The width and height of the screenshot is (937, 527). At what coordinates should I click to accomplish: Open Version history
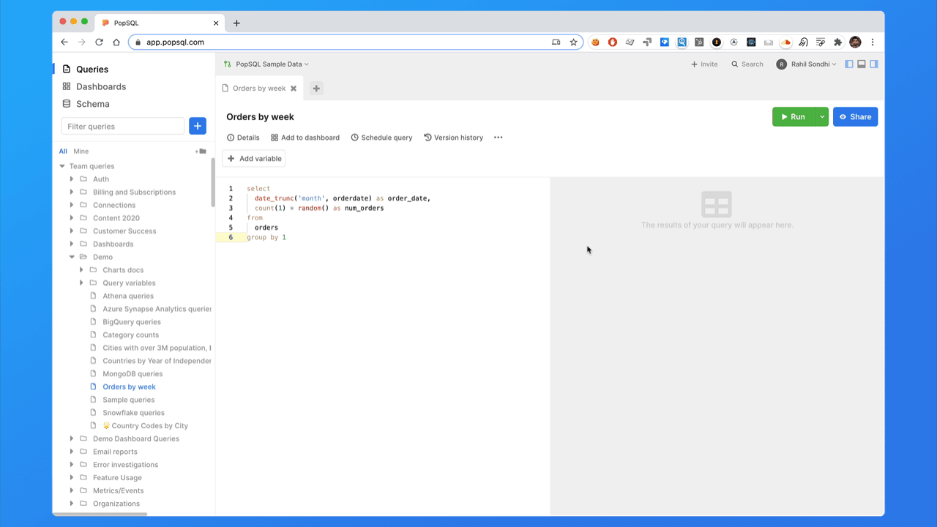(x=453, y=138)
